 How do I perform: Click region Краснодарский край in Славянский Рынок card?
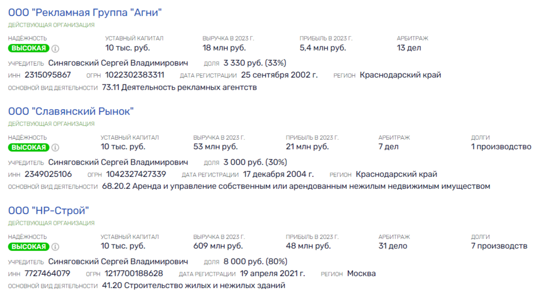point(396,174)
